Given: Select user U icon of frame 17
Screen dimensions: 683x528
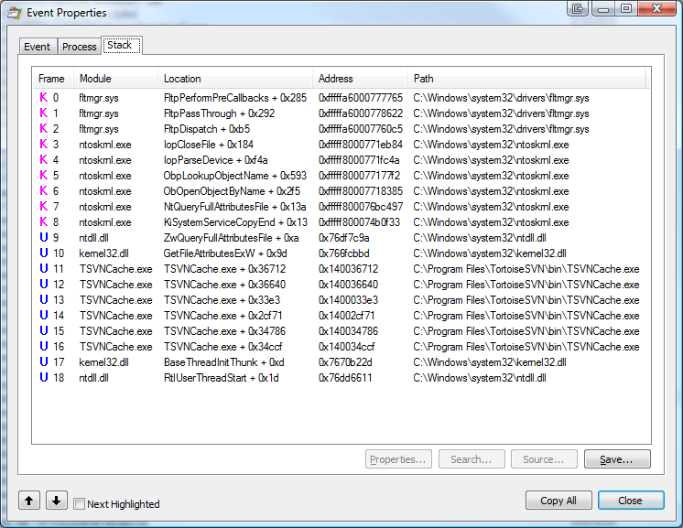Looking at the screenshot, I should [44, 361].
